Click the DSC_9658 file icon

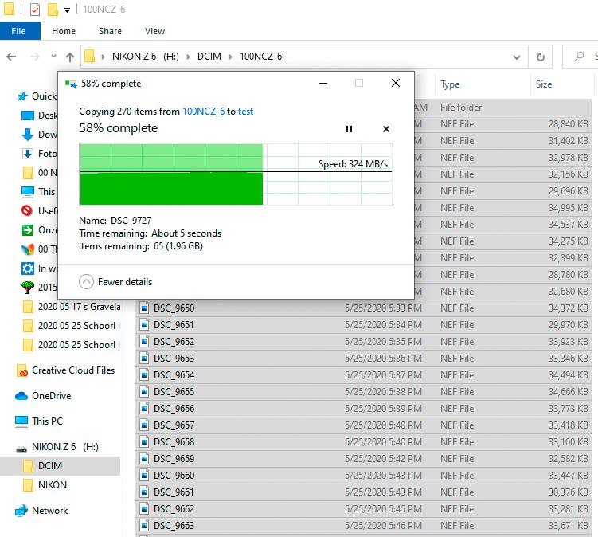(144, 442)
